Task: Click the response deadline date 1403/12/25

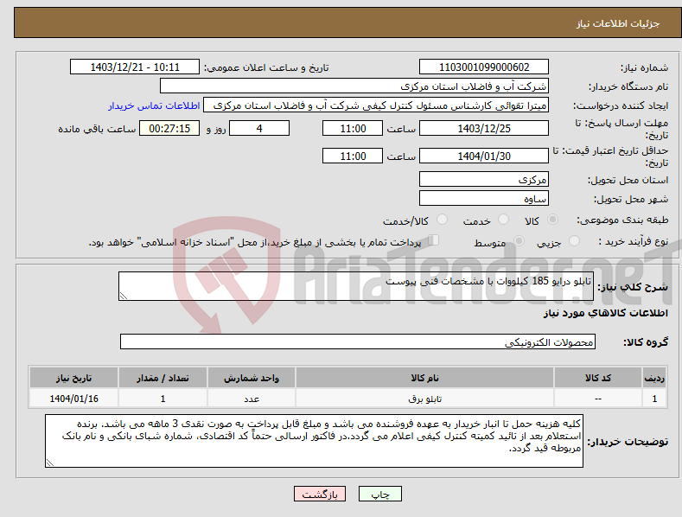Action: 484,128
